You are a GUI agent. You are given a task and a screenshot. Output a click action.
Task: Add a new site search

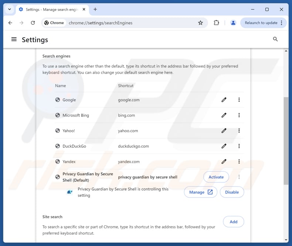click(x=234, y=222)
